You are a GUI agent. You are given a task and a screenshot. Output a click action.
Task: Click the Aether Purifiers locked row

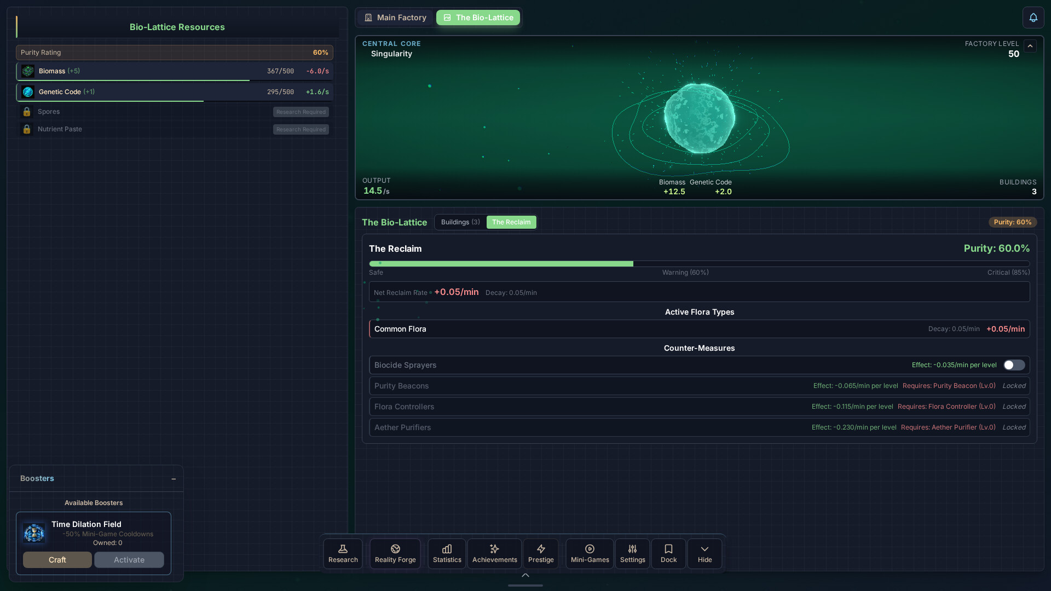pos(699,427)
